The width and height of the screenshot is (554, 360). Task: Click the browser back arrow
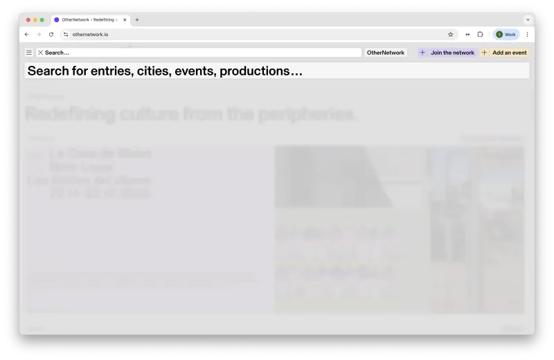(x=27, y=34)
